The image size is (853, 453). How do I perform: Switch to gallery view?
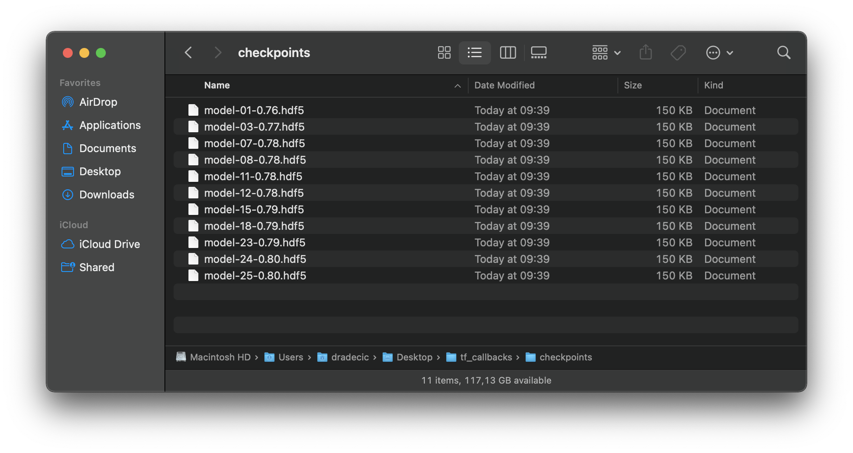pyautogui.click(x=538, y=52)
